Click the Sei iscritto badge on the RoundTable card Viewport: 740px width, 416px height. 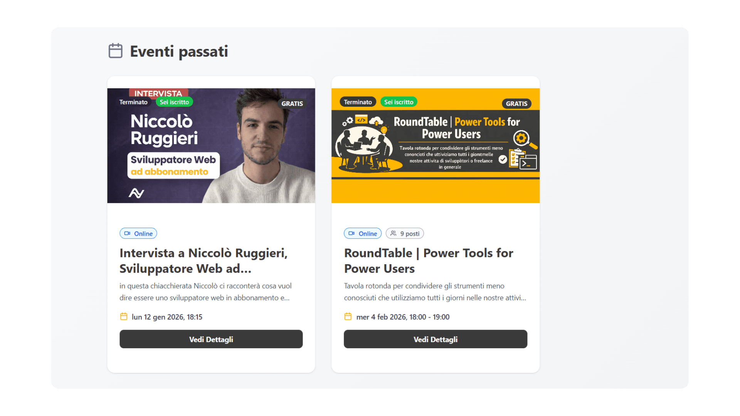pyautogui.click(x=399, y=102)
